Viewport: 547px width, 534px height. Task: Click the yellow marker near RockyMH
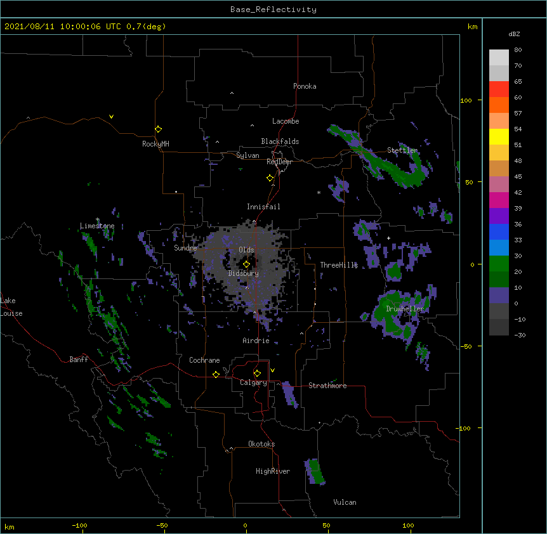click(159, 129)
